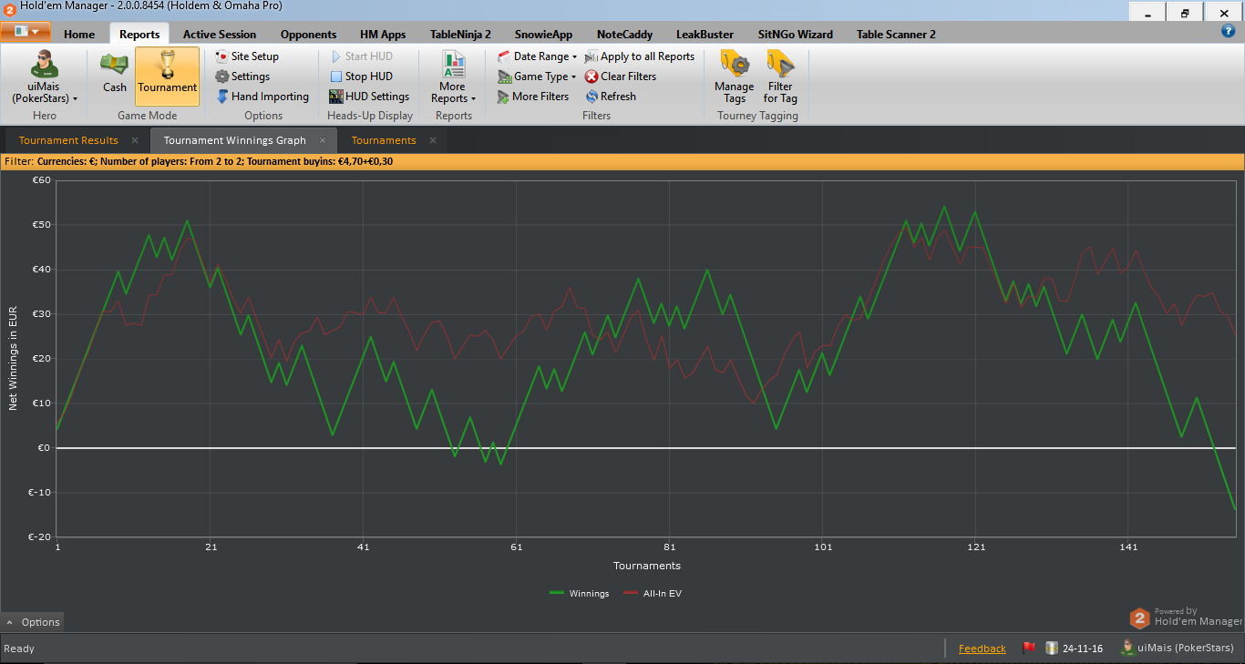Screen dimensions: 1245x664
Task: Open Manage Tags
Action: click(x=735, y=77)
